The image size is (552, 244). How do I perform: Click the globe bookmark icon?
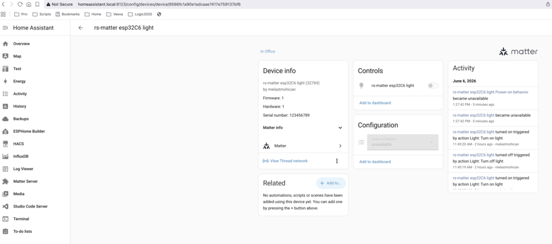(159, 14)
